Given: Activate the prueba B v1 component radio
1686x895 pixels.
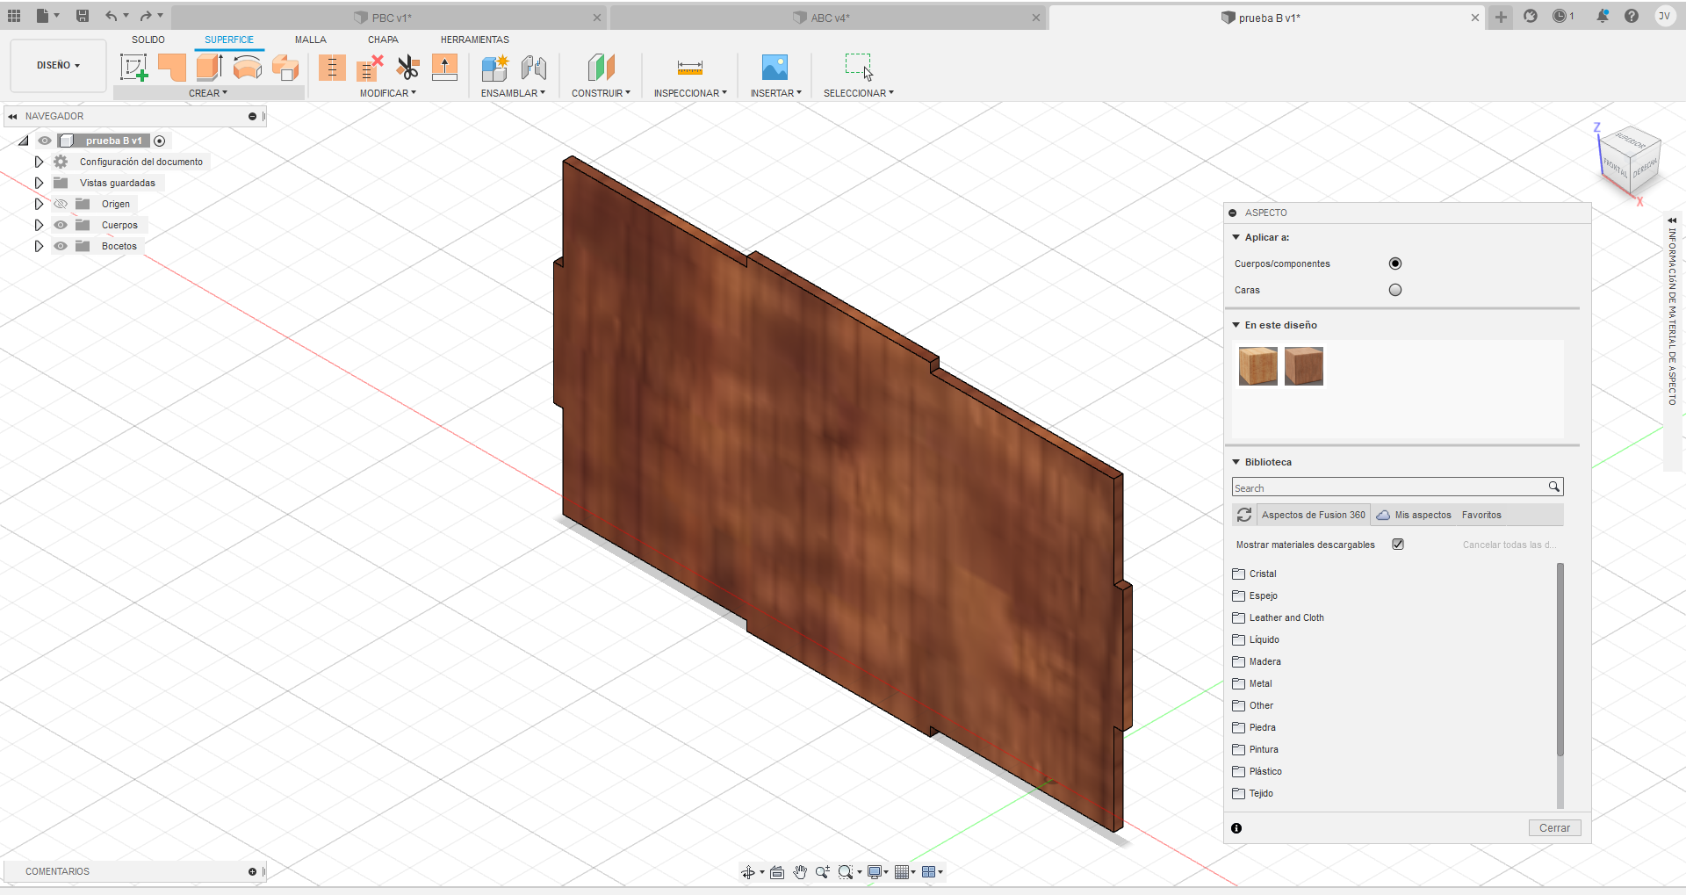Looking at the screenshot, I should click(x=159, y=141).
